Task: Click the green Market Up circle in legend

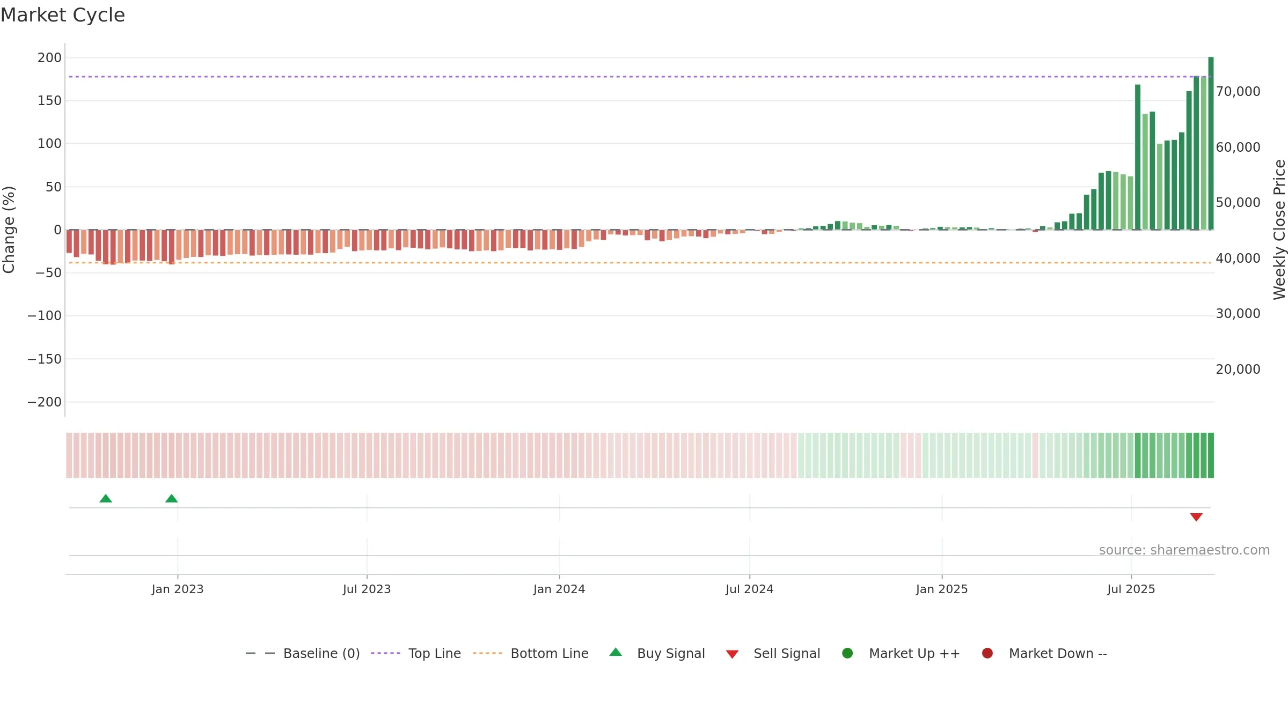Action: (847, 653)
